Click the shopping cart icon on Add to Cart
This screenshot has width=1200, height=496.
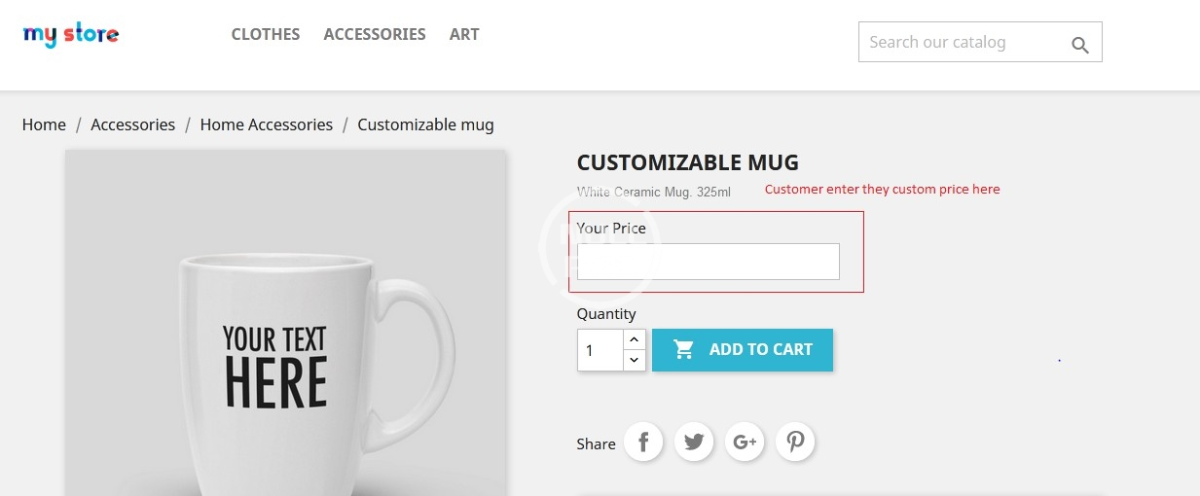pos(684,350)
